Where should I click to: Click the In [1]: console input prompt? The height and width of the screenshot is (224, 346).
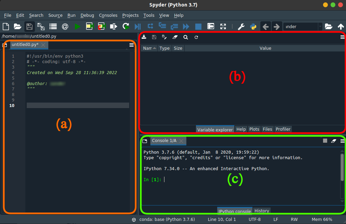[152, 179]
